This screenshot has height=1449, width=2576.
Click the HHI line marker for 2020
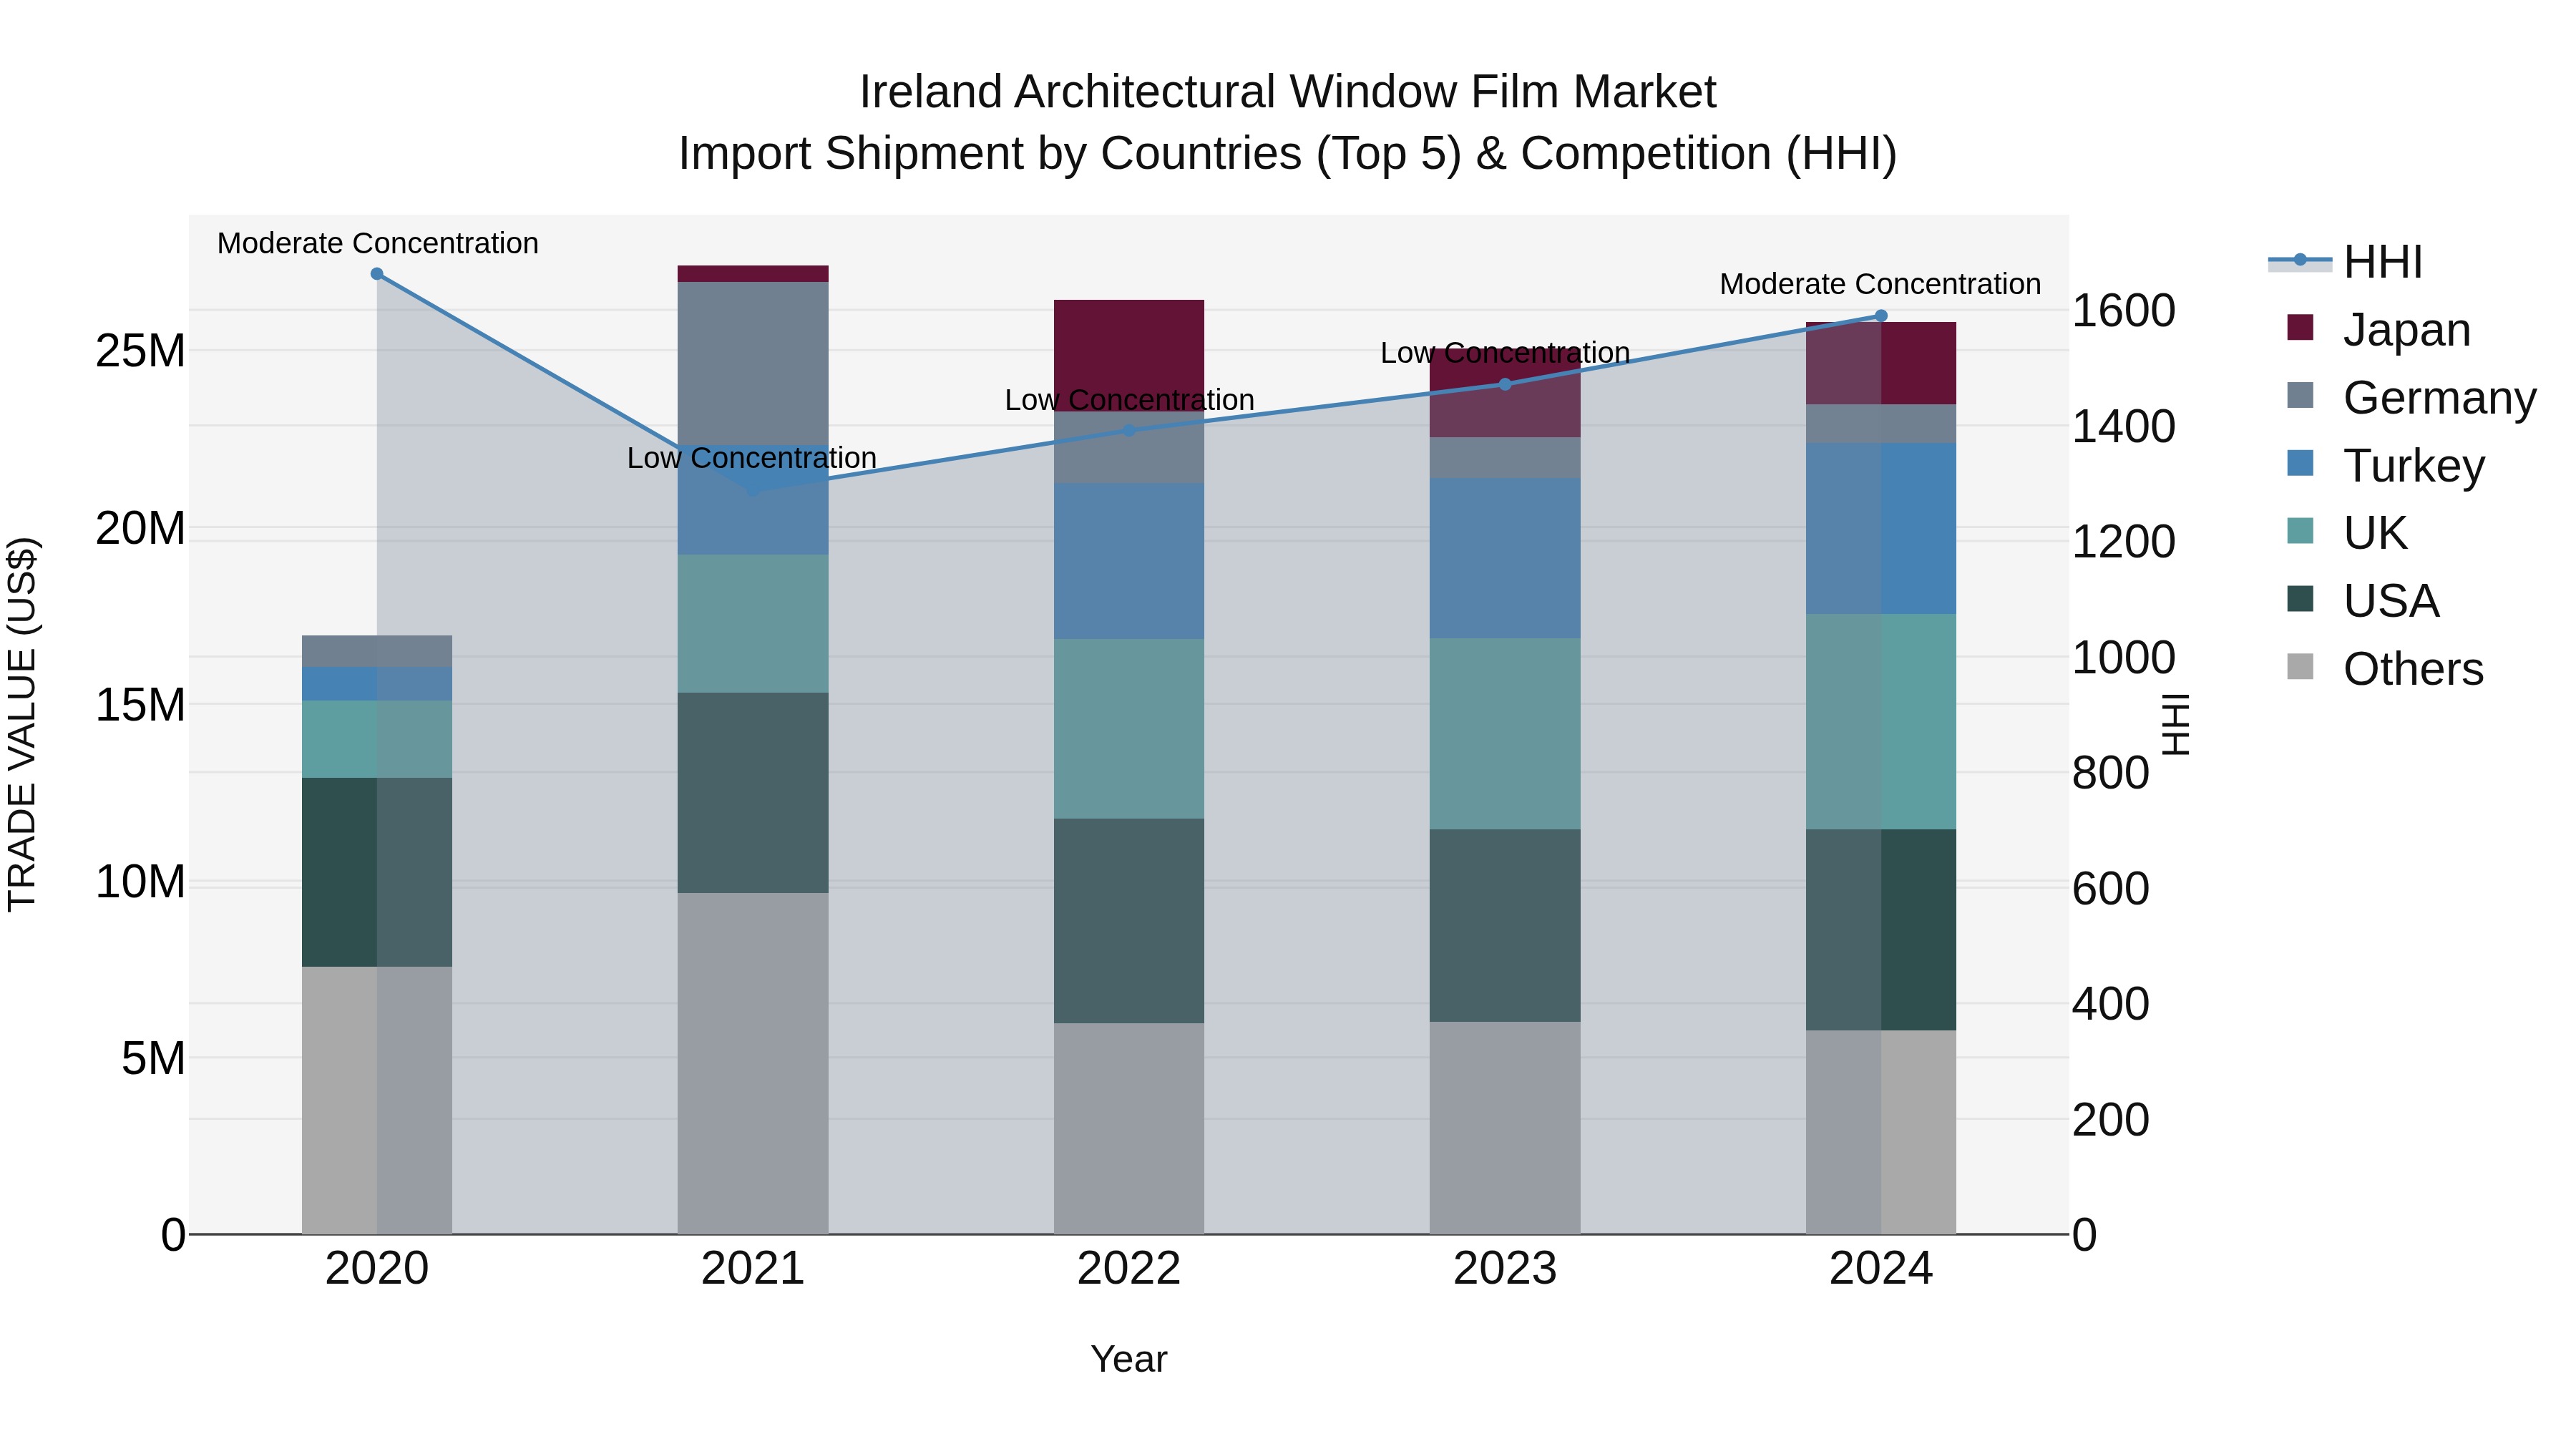tap(377, 274)
